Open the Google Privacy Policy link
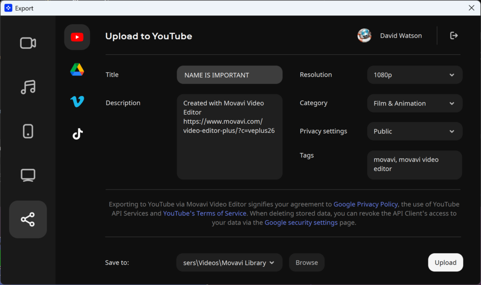Screen dimensions: 481x285 pos(365,204)
